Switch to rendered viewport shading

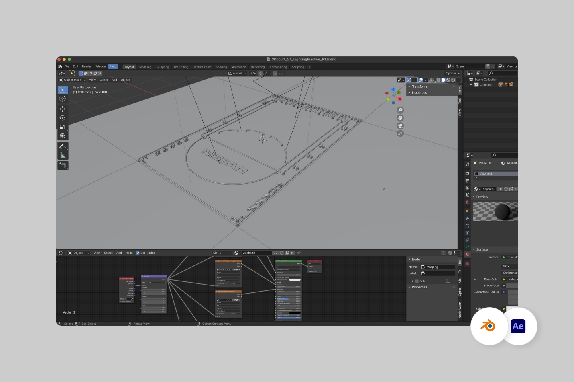tap(453, 80)
